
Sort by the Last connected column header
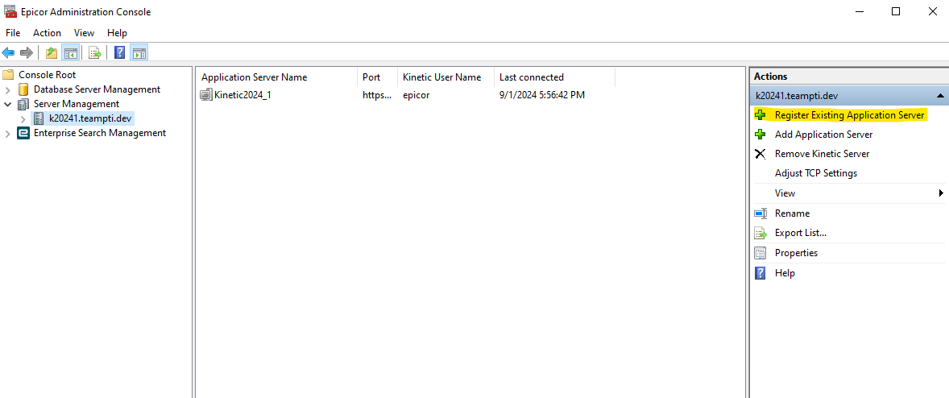(532, 77)
